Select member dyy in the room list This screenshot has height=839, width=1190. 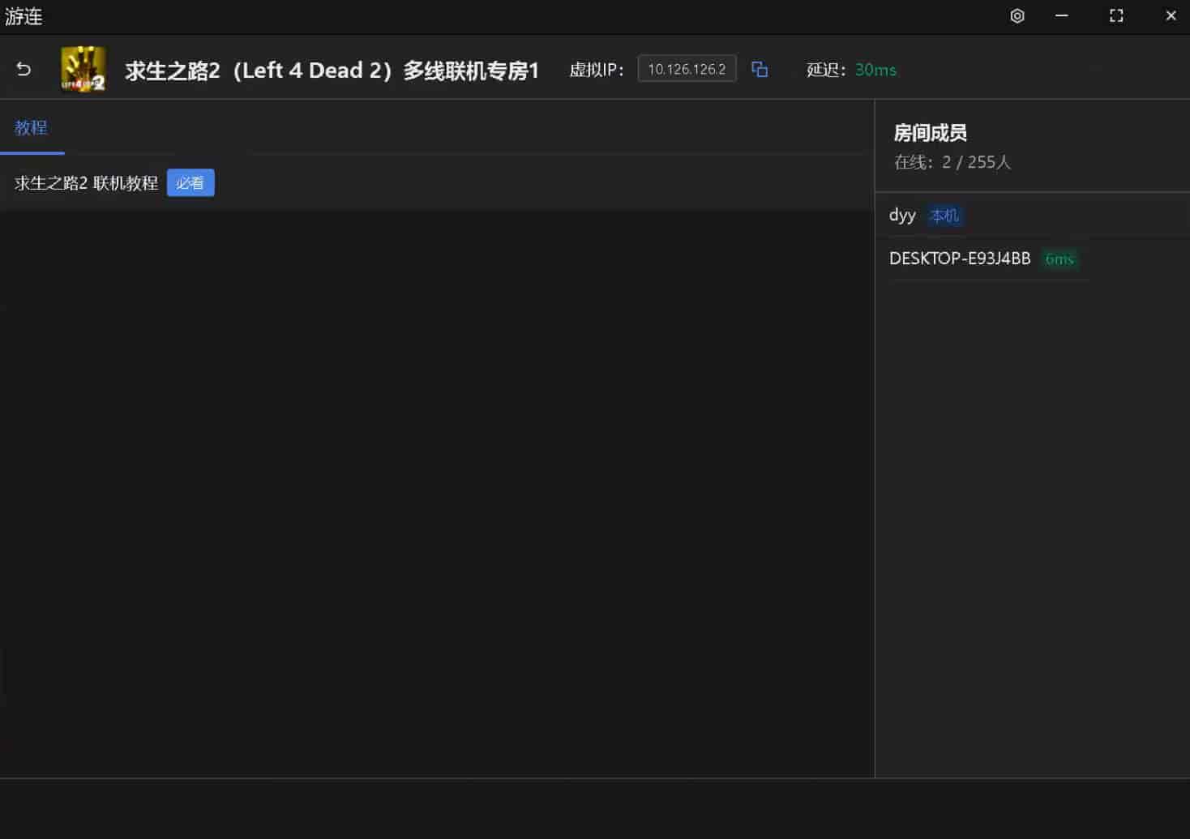click(x=902, y=216)
